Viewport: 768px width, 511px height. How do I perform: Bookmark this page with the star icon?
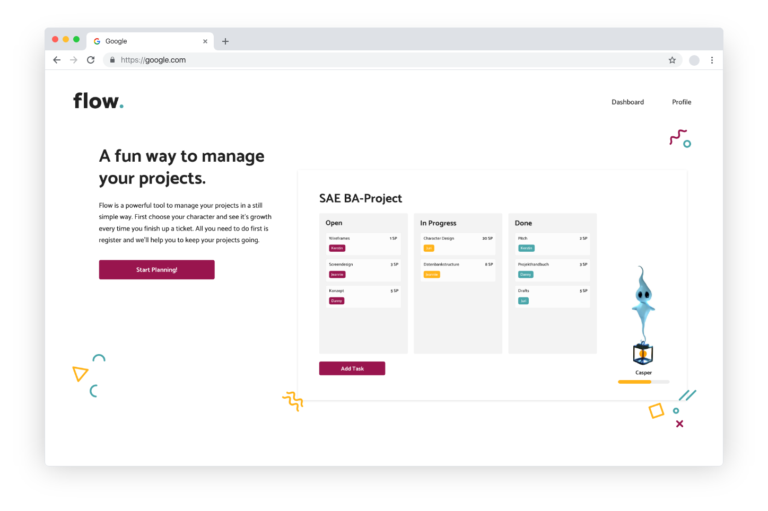click(672, 60)
